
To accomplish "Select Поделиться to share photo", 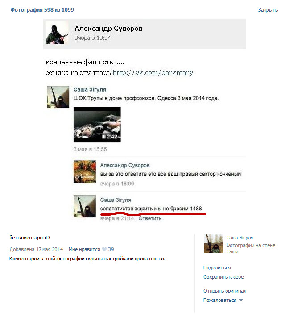I will tap(217, 268).
